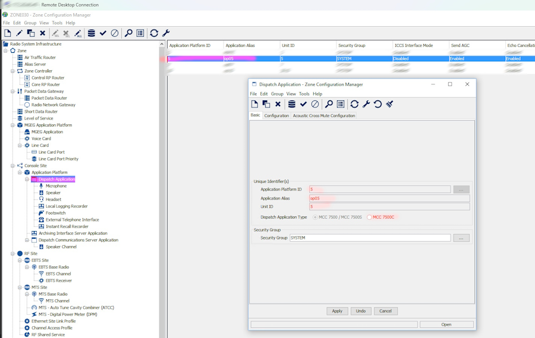The width and height of the screenshot is (535, 338).
Task: Click the Undo button
Action: (x=361, y=311)
